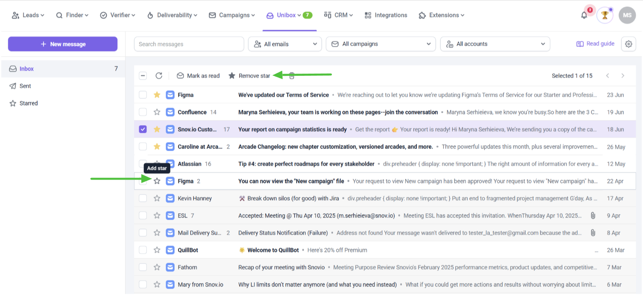This screenshot has height=295, width=643.
Task: Untick the Snov.io campaign statistics checkbox
Action: pyautogui.click(x=143, y=129)
